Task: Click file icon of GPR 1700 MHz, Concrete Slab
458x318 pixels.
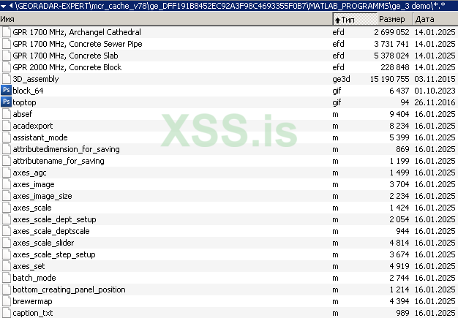Action: [x=6, y=55]
